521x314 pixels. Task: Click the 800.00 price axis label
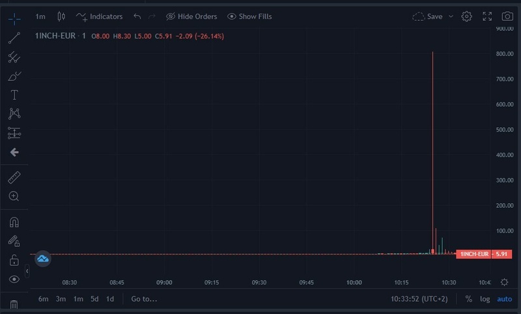coord(504,54)
